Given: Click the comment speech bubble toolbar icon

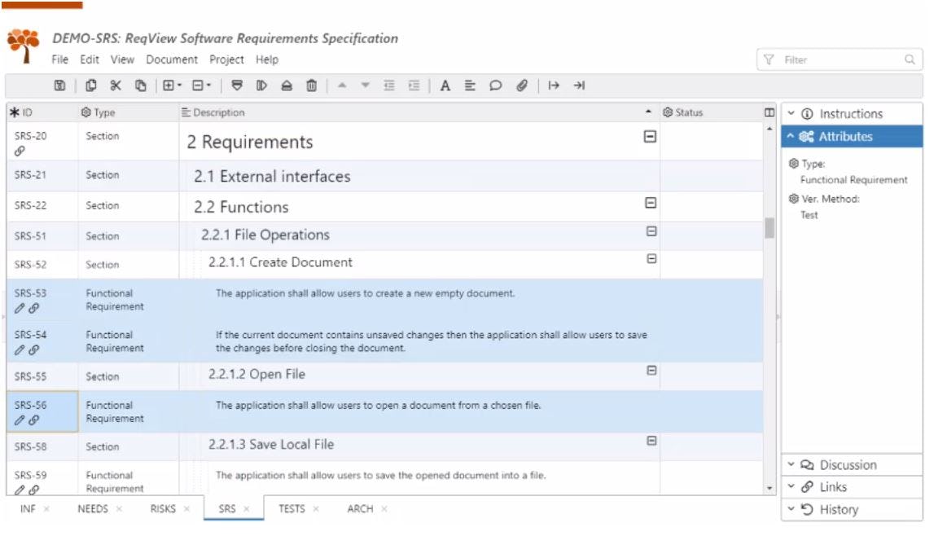Looking at the screenshot, I should [x=496, y=85].
